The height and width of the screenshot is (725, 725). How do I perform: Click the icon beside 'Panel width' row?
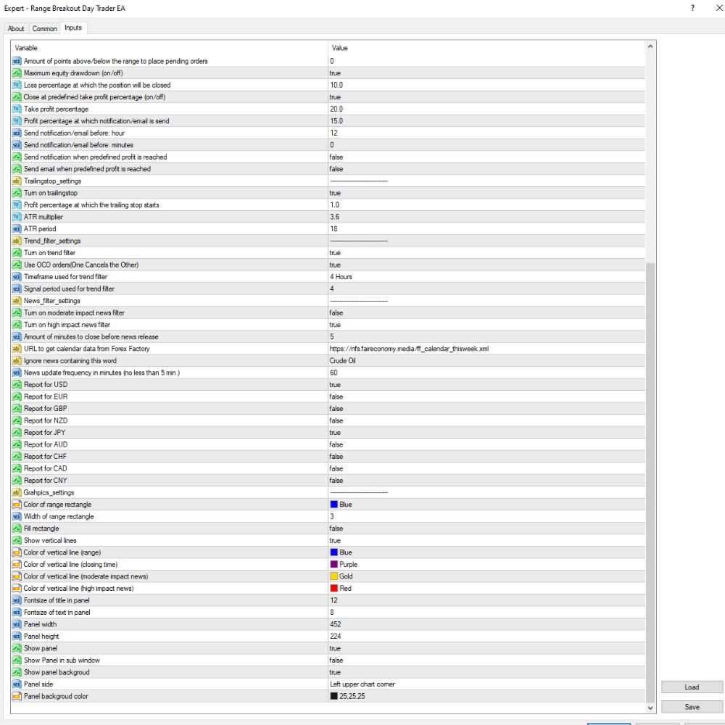click(17, 624)
